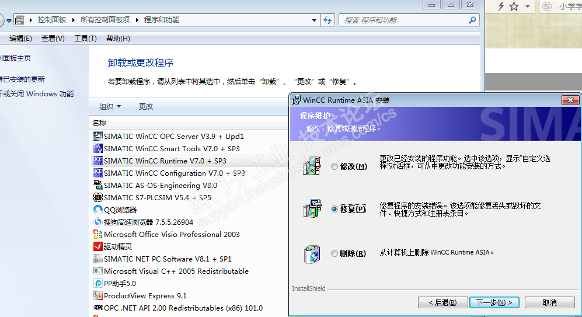Click the 取消 button in installer
Screen dimensions: 582x317
pyautogui.click(x=549, y=302)
